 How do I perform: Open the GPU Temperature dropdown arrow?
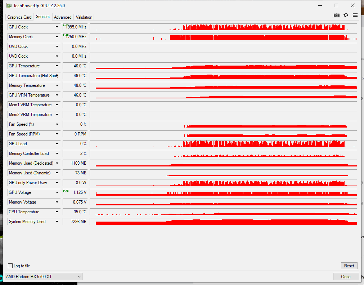click(x=57, y=66)
